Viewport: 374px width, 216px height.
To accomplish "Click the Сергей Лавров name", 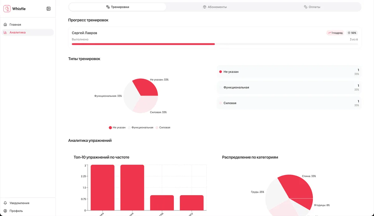I will (x=84, y=33).
